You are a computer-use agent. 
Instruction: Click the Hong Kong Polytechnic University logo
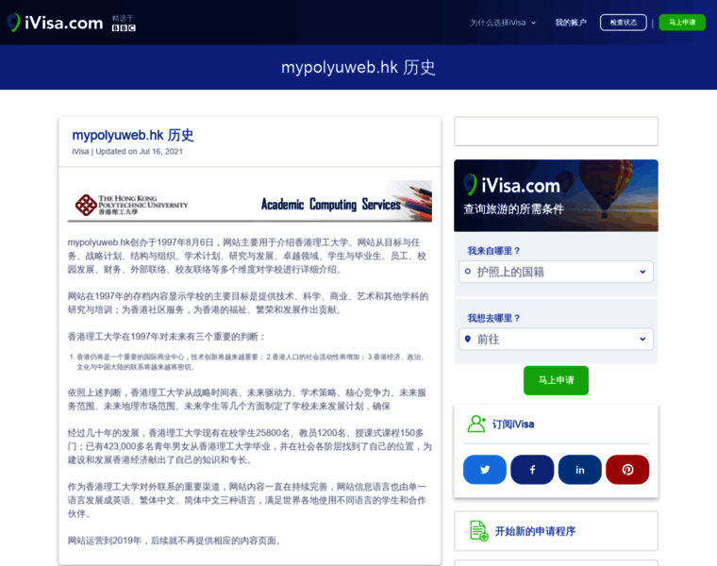point(132,205)
